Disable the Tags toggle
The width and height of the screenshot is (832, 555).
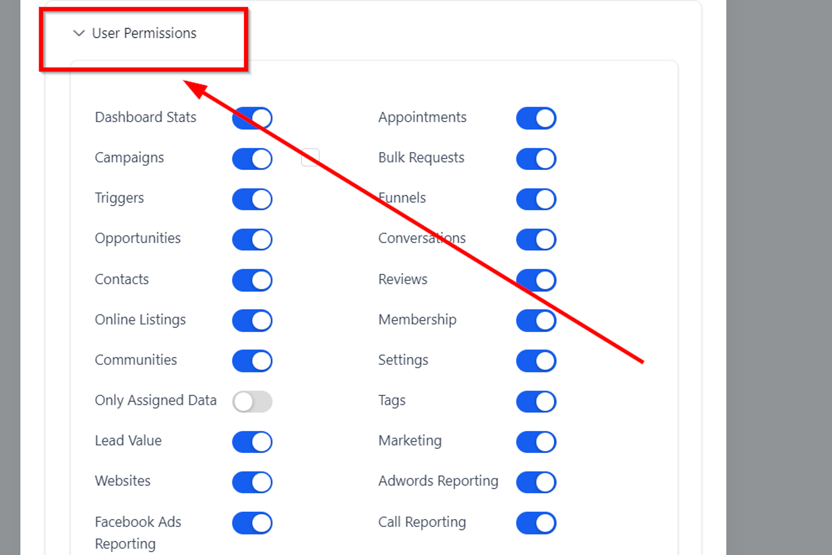coord(536,402)
